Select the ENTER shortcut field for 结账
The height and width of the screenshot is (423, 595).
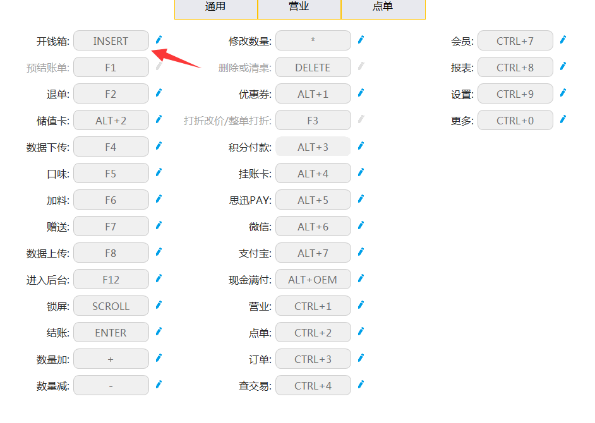[x=111, y=333]
